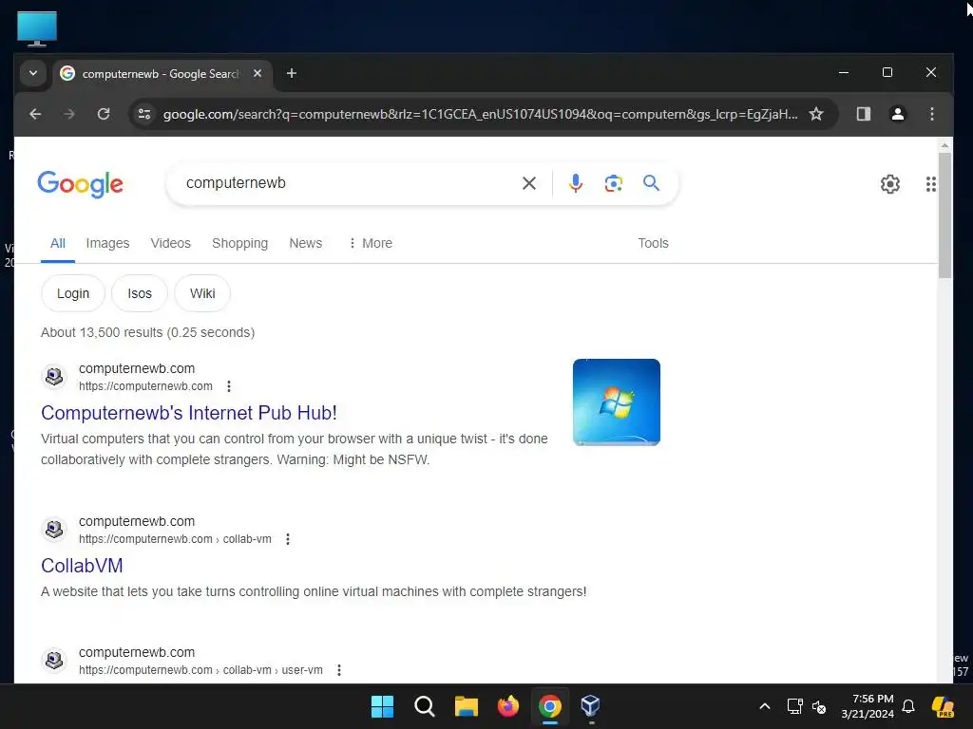
Task: Select the All results tab
Action: (x=58, y=244)
